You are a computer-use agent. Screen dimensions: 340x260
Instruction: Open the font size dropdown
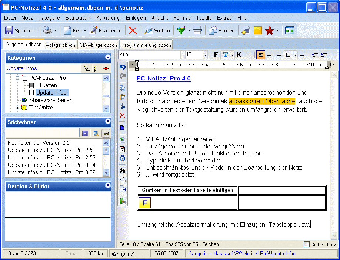coord(205,55)
